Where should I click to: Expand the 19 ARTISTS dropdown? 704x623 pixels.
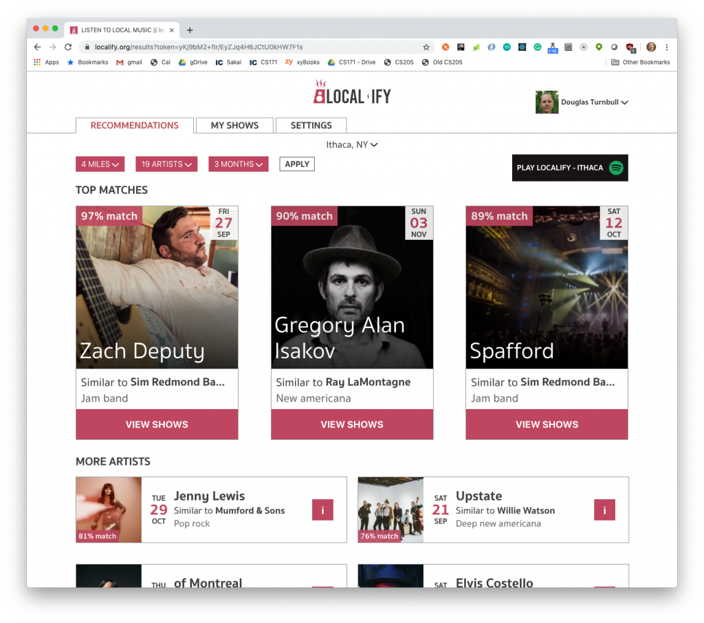(x=166, y=164)
